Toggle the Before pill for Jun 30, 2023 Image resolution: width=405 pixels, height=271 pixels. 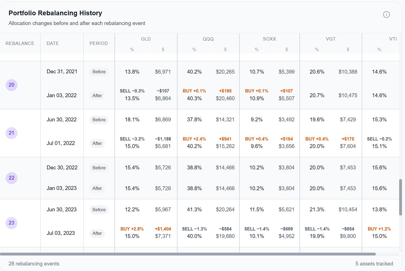coord(99,210)
